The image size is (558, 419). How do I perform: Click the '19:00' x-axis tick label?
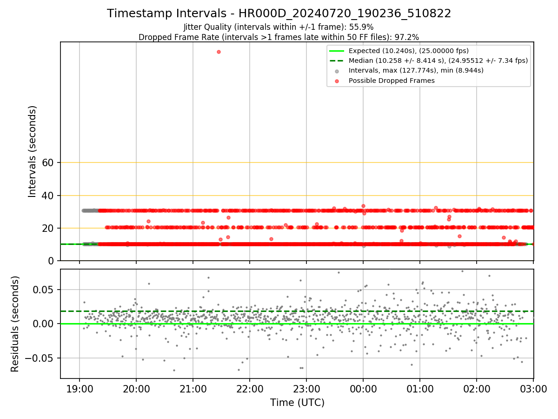80,388
